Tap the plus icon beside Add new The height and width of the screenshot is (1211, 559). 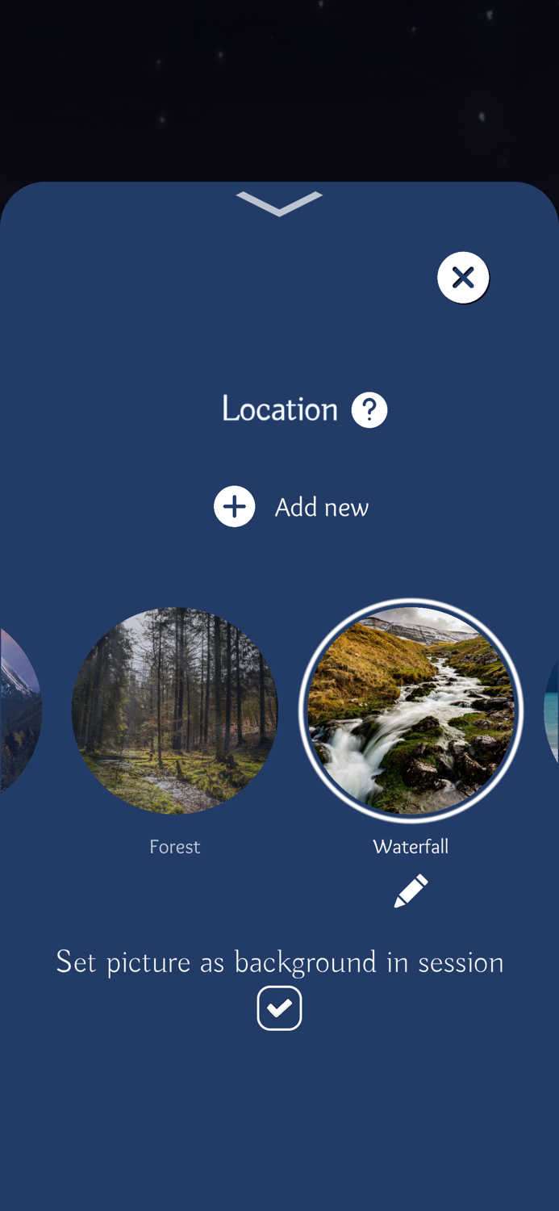point(235,507)
